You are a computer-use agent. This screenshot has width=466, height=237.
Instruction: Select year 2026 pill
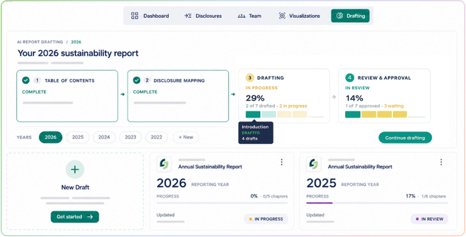51,137
